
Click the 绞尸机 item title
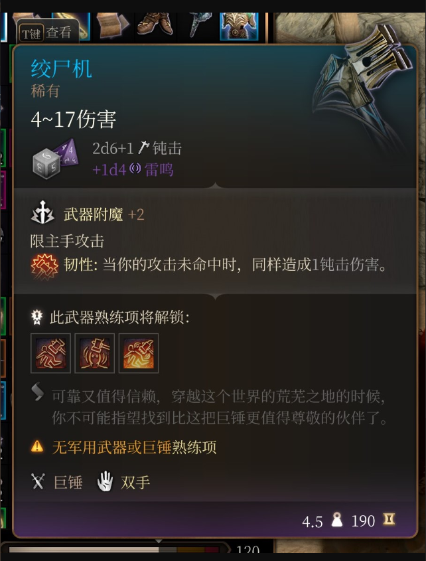tap(61, 68)
